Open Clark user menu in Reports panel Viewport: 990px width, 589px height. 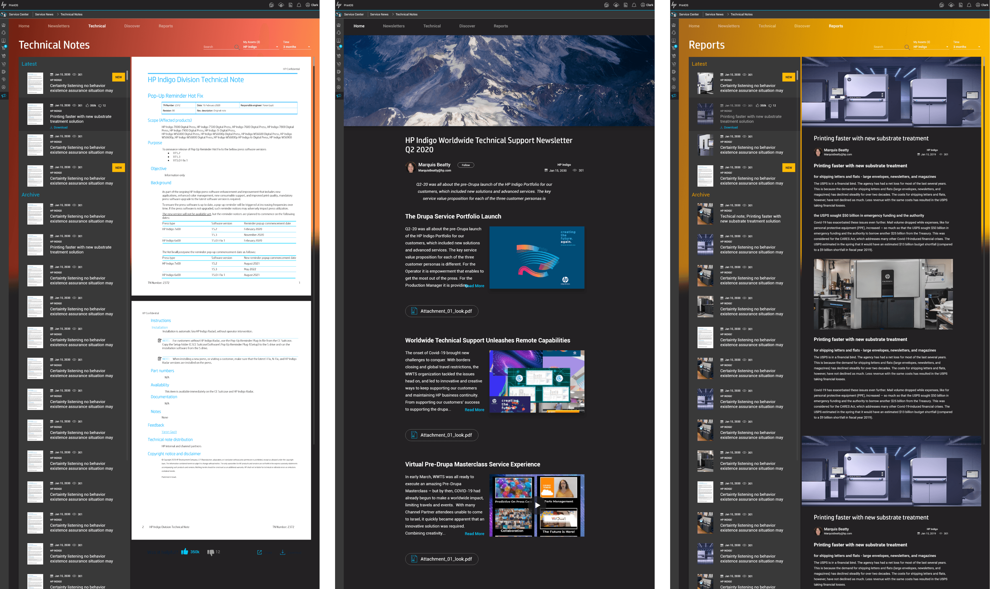[982, 5]
